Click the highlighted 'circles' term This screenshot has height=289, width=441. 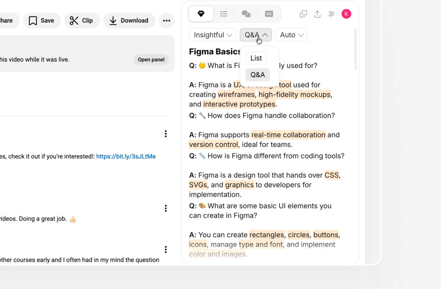pos(299,235)
